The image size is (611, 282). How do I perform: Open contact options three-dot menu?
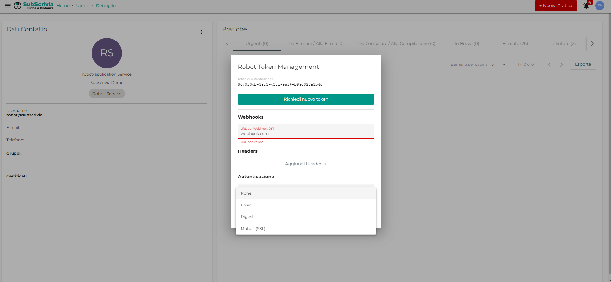pyautogui.click(x=202, y=32)
